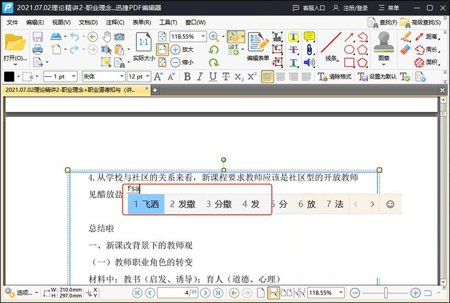Open the zoom level 118.55% dropdown in toolbar
Screen dimensions: 450x303
point(203,37)
